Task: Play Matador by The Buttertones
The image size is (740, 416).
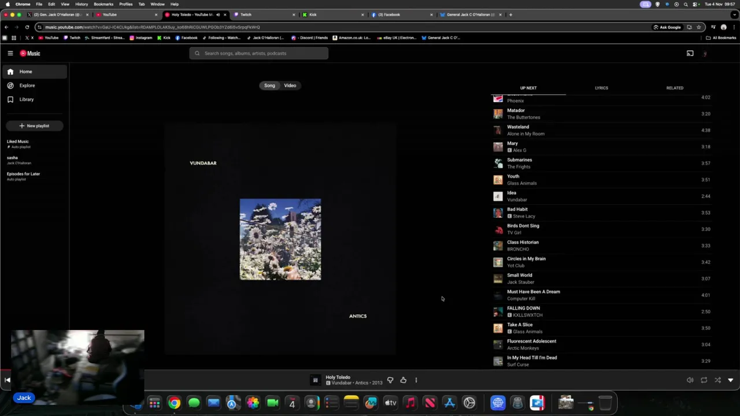Action: [601, 114]
